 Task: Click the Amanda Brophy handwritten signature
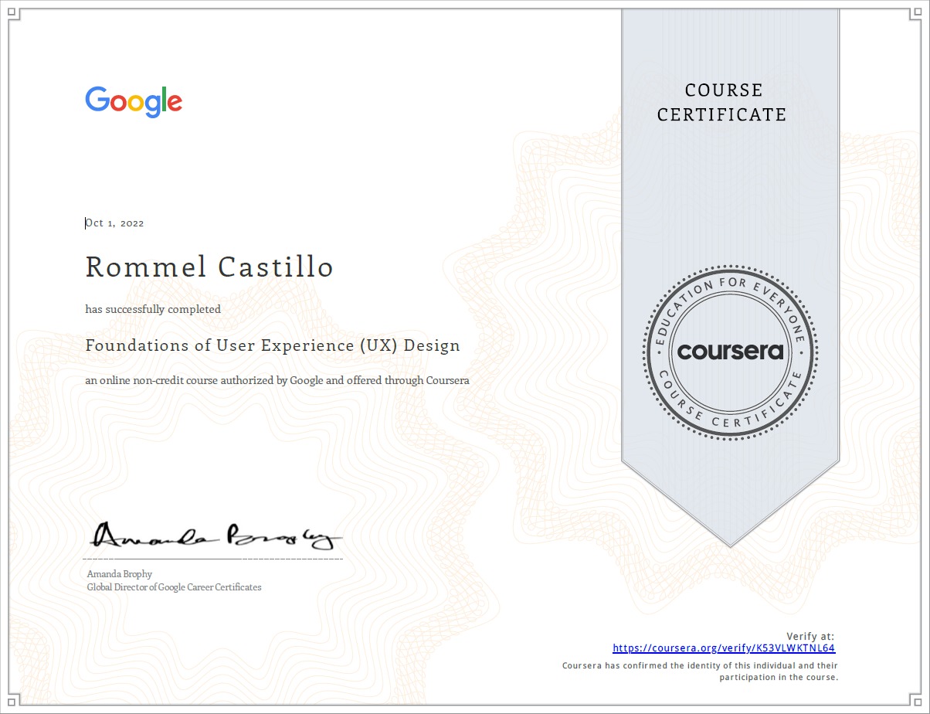pyautogui.click(x=216, y=535)
